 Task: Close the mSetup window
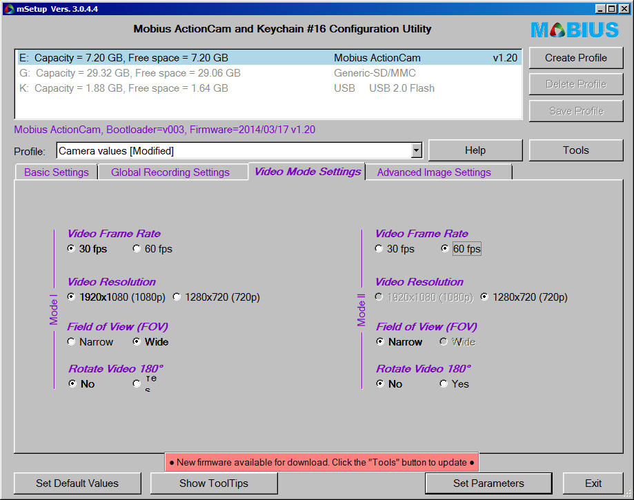click(624, 8)
